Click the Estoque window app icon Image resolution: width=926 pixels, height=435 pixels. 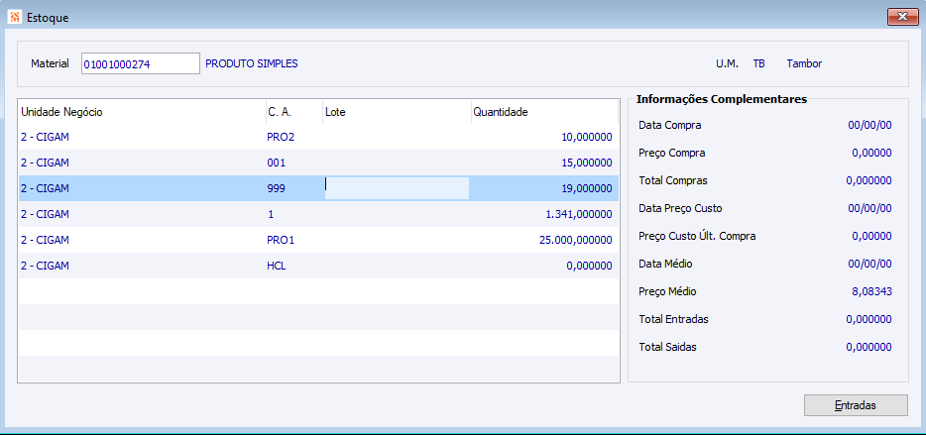[15, 17]
